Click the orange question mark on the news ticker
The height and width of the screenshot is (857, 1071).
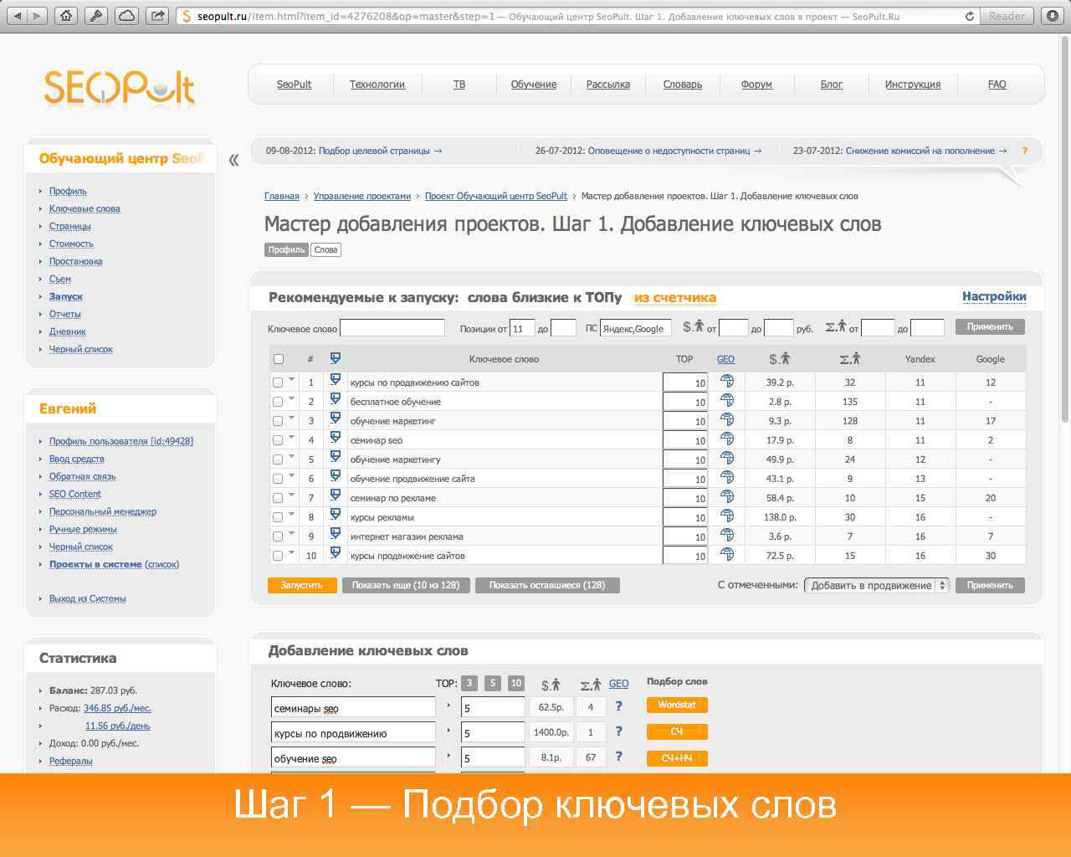point(1025,151)
